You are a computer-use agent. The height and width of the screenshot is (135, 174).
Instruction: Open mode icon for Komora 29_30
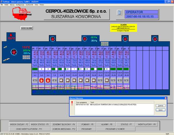[x=126, y=80]
